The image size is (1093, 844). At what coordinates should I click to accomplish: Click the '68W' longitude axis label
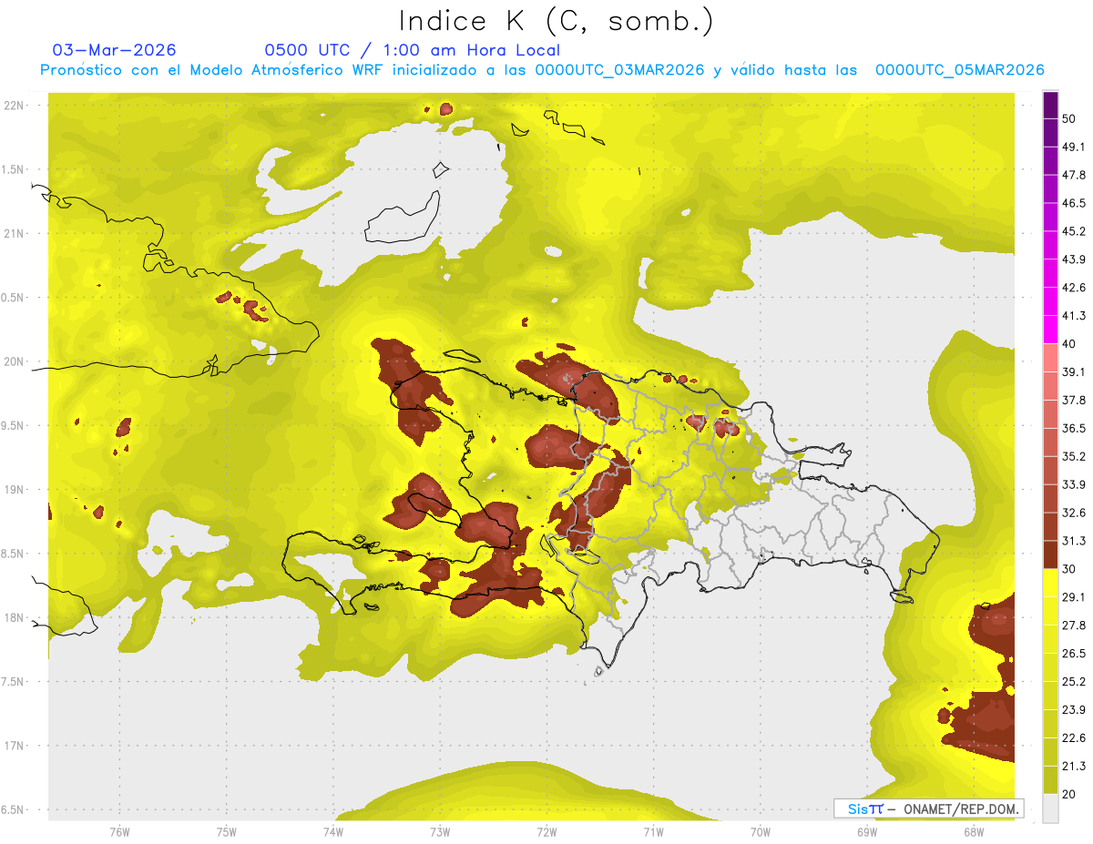point(974,831)
